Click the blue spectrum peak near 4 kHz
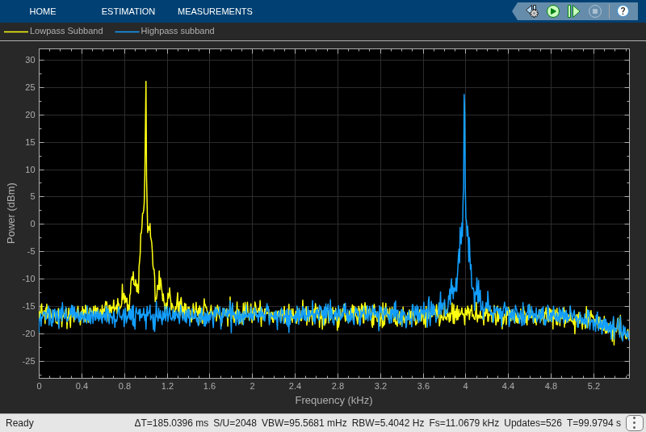Viewport: 646px width, 432px height. pyautogui.click(x=464, y=95)
